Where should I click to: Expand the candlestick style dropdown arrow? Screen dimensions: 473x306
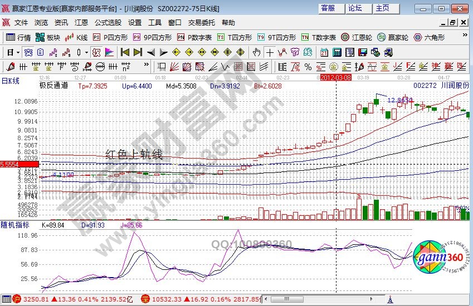[86, 52]
